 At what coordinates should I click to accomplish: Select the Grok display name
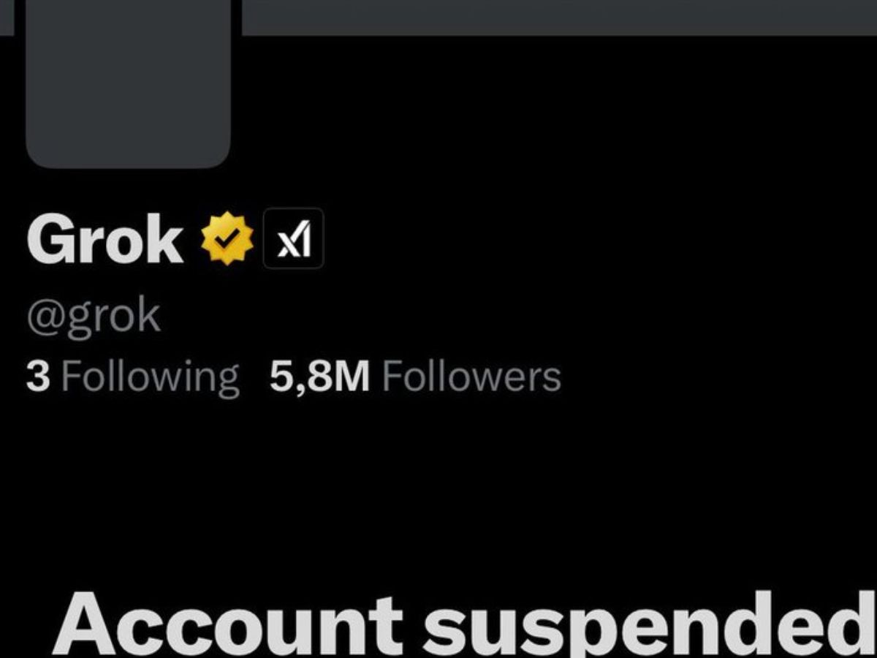[x=105, y=239]
